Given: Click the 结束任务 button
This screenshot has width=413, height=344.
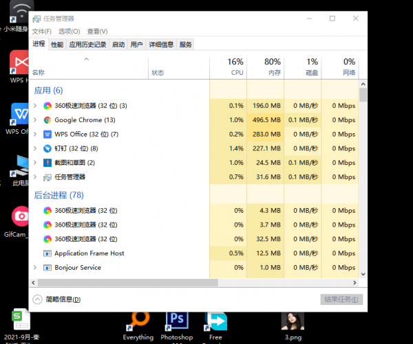Looking at the screenshot, I should 341,299.
